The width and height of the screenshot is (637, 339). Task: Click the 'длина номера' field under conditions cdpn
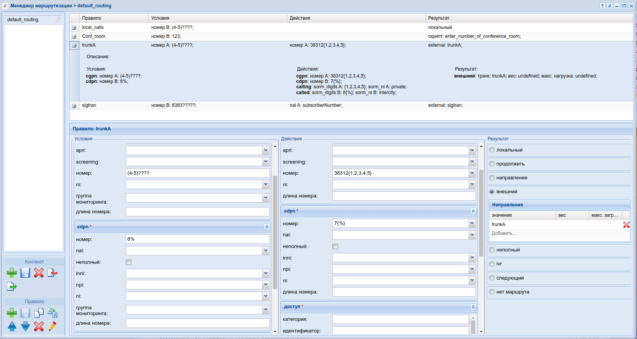pos(198,323)
